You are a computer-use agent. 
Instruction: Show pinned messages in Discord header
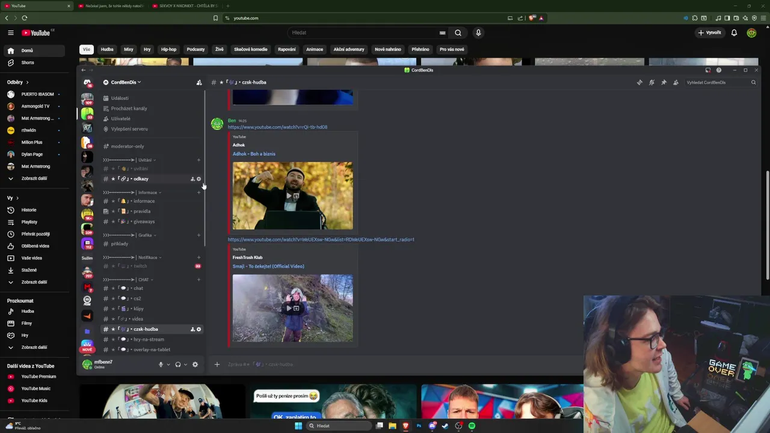point(664,82)
